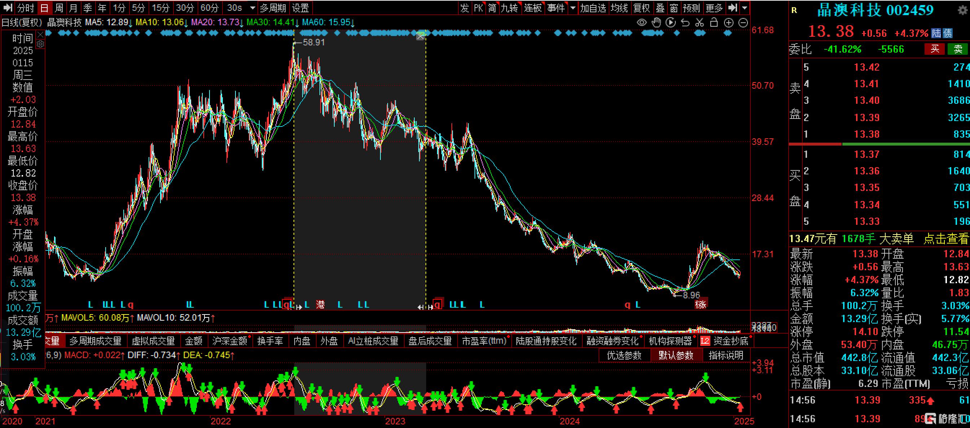970x428 pixels.
Task: Select the 日 daily period
Action: [x=44, y=8]
